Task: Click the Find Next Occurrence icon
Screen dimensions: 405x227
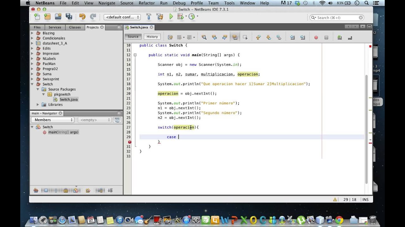Action: click(x=225, y=37)
